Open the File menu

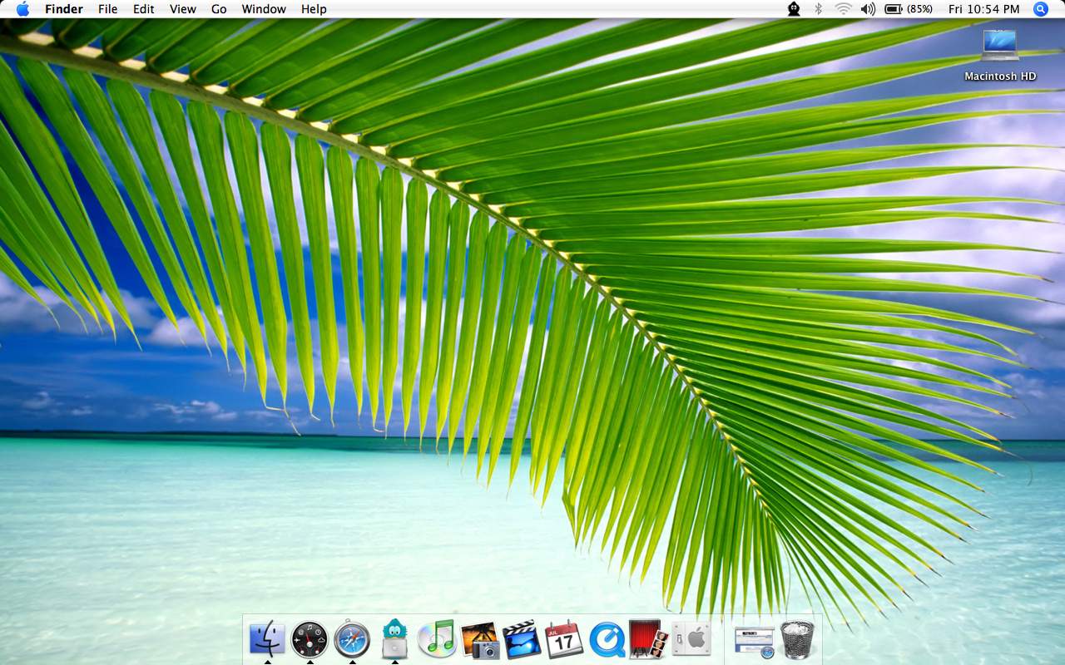point(107,9)
